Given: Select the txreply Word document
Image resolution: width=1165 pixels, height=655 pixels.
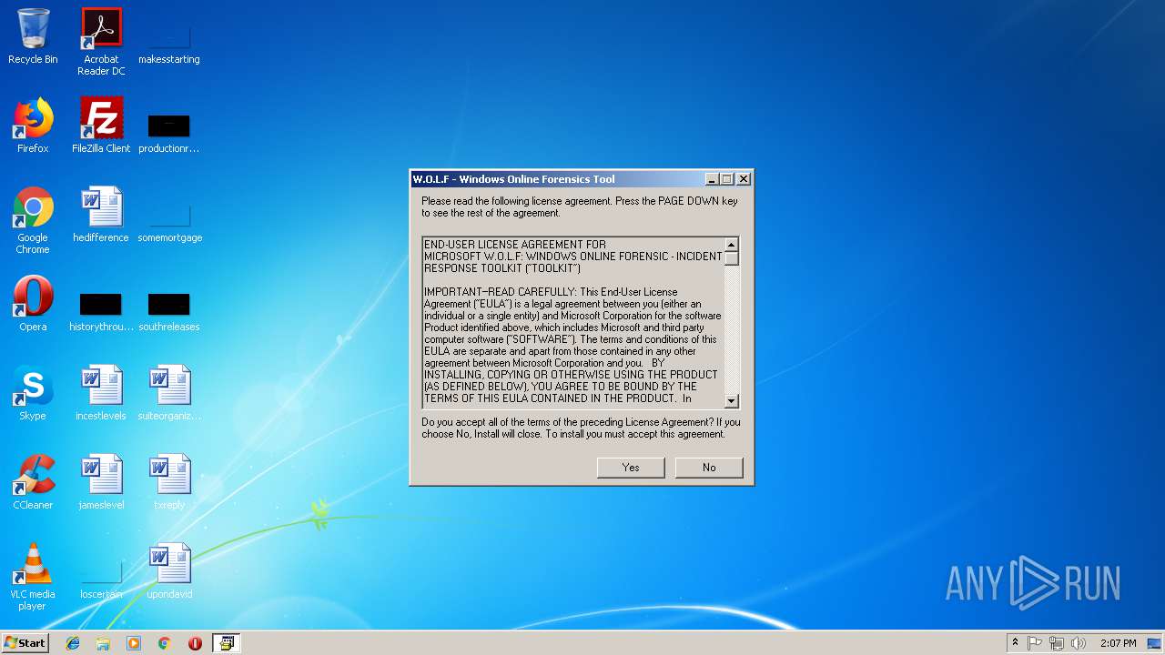Looking at the screenshot, I should click(169, 482).
